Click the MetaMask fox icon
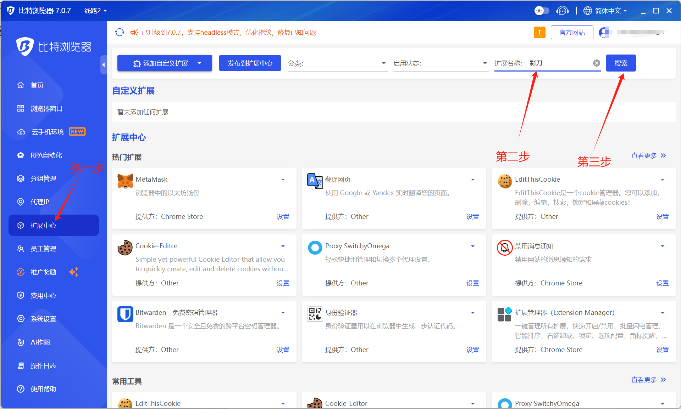The image size is (681, 409). (x=125, y=181)
